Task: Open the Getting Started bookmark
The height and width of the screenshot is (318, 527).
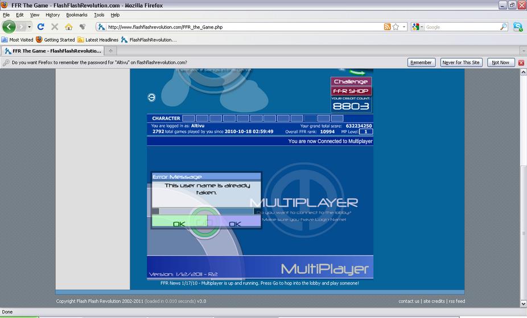Action: [55, 40]
